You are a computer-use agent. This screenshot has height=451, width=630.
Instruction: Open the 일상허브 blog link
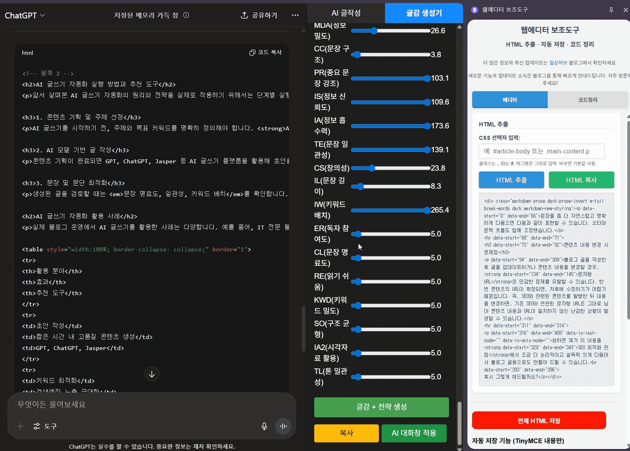pyautogui.click(x=558, y=63)
